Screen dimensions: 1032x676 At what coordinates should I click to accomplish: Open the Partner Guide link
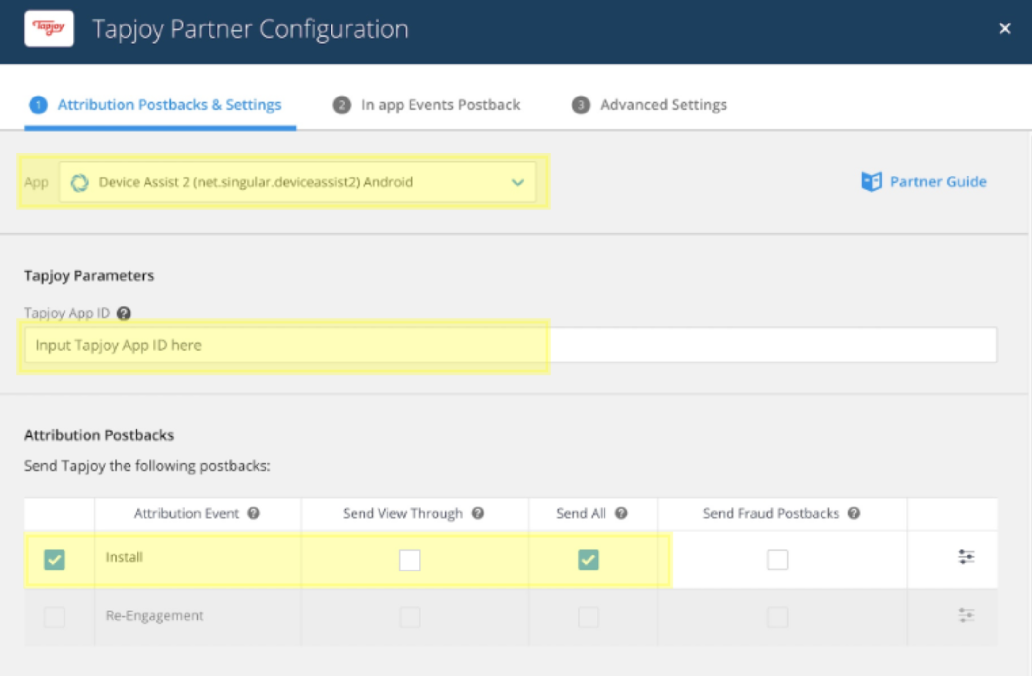(937, 182)
